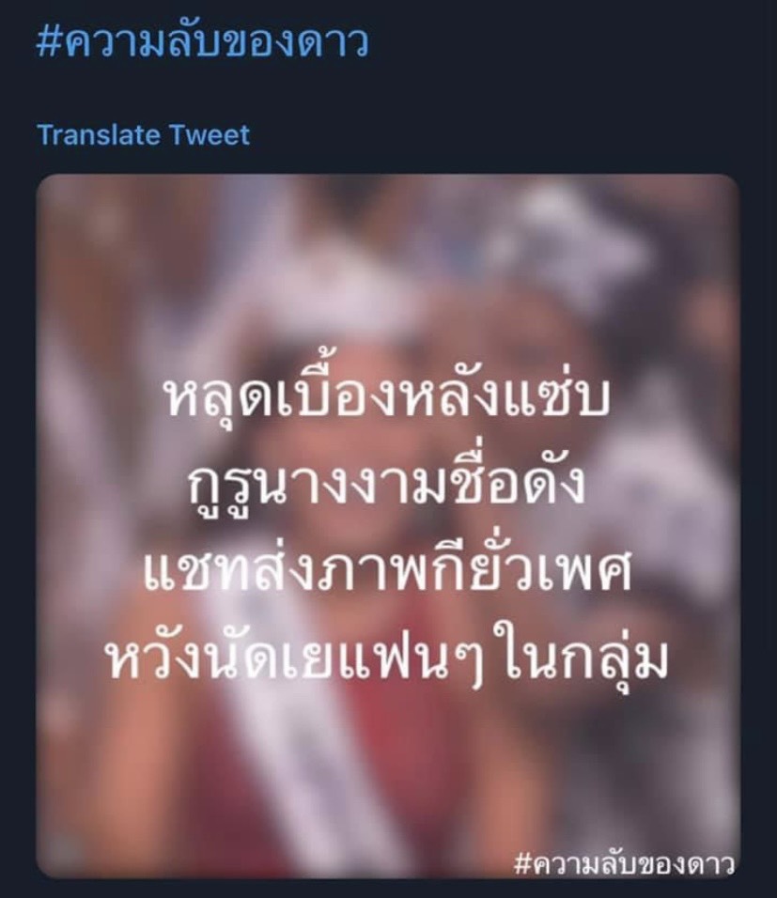Viewport: 777px width, 898px height.
Task: Click the image text line กูรูนางงามชื่อดัง
Action: [388, 485]
